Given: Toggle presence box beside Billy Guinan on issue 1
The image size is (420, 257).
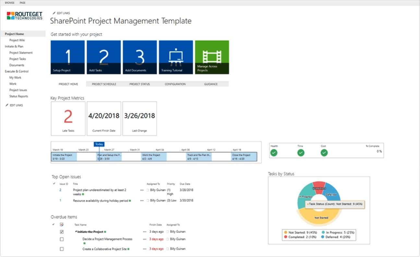Looking at the screenshot, I should pyautogui.click(x=148, y=201).
